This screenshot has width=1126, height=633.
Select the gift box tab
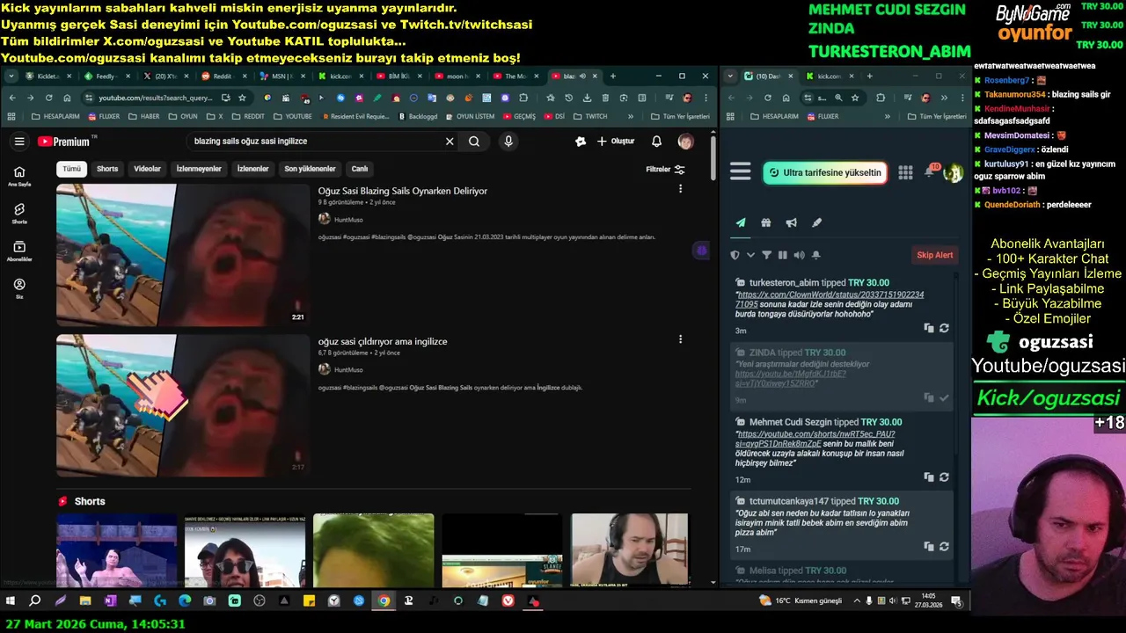766,223
